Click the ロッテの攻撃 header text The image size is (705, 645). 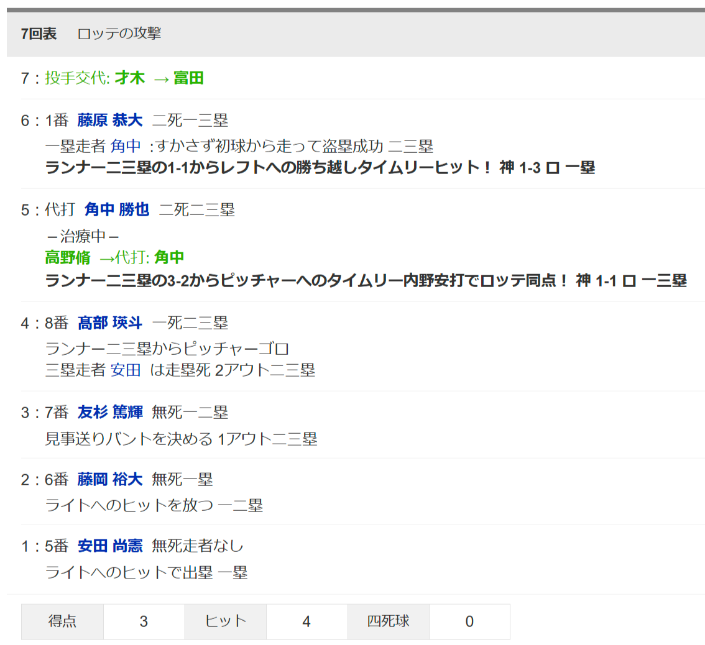coord(119,34)
